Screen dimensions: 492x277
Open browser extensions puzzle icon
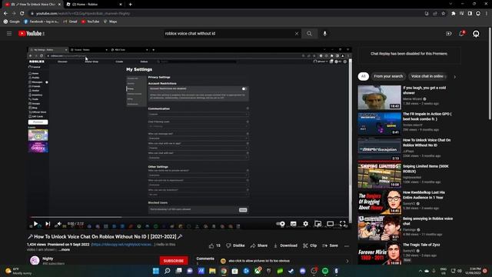454,14
